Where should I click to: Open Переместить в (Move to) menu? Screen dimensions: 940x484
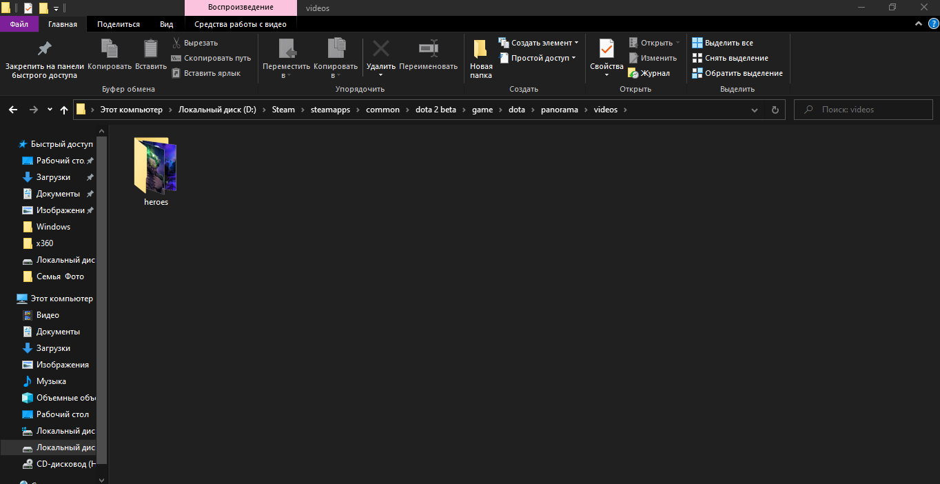pyautogui.click(x=286, y=59)
